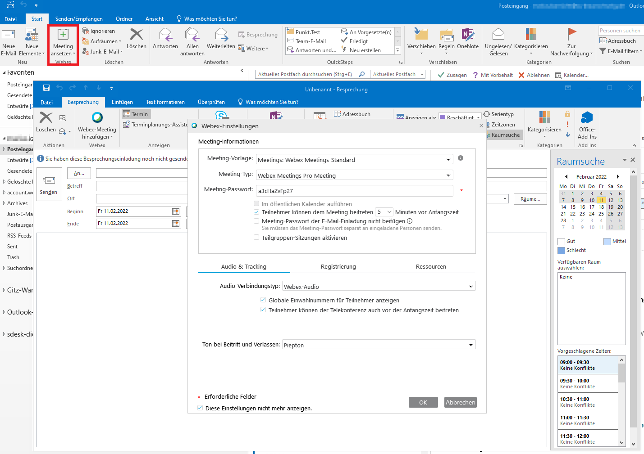Enable Teilgruppen-Sitzungen aktivieren checkbox
Viewport: 644px width, 454px height.
256,238
